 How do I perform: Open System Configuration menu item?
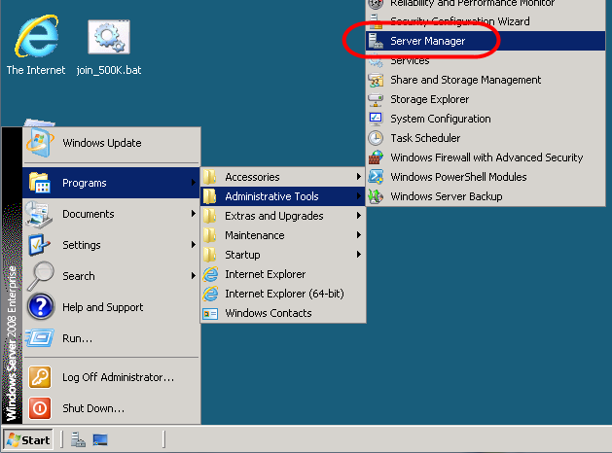click(x=486, y=119)
